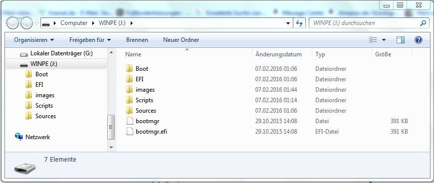Image resolution: width=434 pixels, height=183 pixels.
Task: Click the search field WINPE (J:) durchsuchen
Action: (x=365, y=23)
